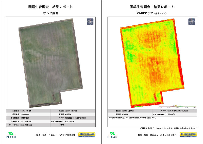Click the right page's 圃場生育調査 結果レポート title
Viewport: 203px width, 144px height.
[152, 7]
